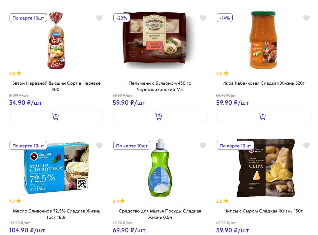
Task: Click the -20% discount badge on пельмени
Action: click(x=121, y=18)
